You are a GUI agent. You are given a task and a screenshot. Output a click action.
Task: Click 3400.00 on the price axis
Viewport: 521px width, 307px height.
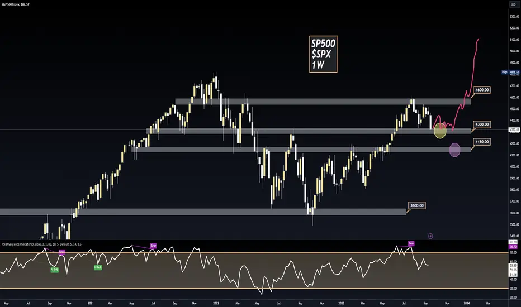[514, 236]
